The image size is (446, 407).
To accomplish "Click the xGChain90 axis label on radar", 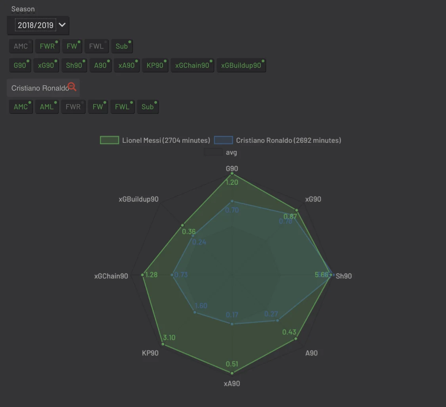I will tap(111, 276).
